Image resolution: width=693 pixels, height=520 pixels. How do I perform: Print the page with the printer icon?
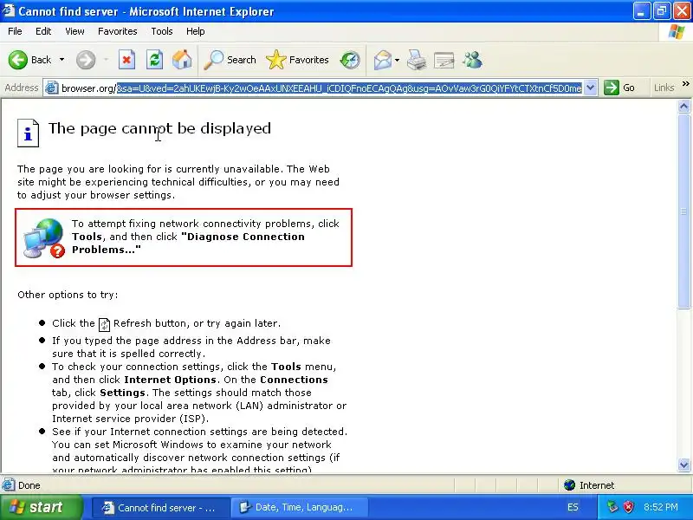pyautogui.click(x=417, y=60)
